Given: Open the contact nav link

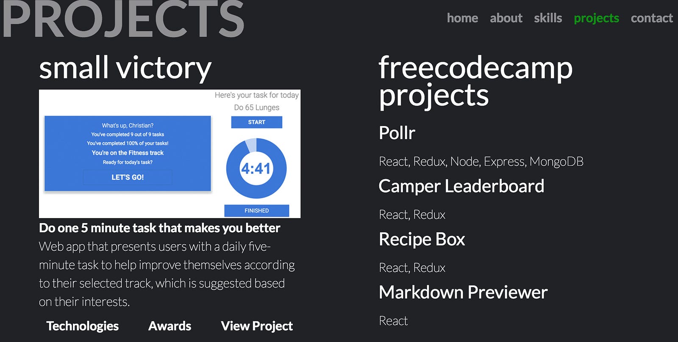Looking at the screenshot, I should coord(652,18).
